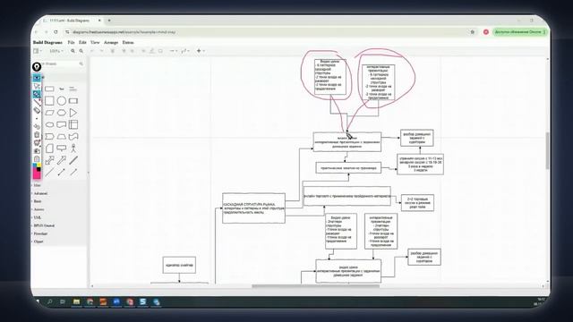This screenshot has width=573, height=322.
Task: Click the lightbulb logo atop the annotation toolbar
Action: point(37,67)
